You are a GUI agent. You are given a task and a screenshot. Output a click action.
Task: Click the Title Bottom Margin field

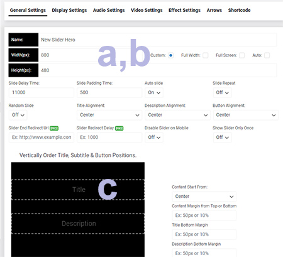tap(204, 234)
